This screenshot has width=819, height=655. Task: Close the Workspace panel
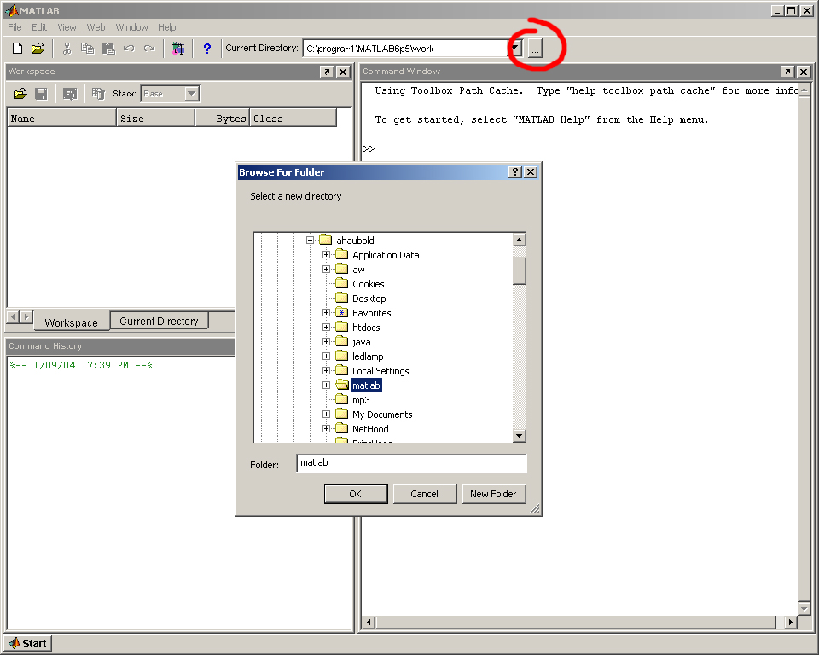coord(343,72)
